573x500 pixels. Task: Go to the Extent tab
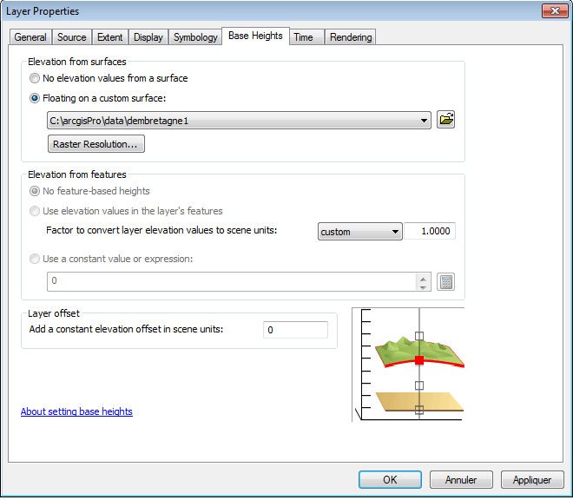(x=110, y=37)
